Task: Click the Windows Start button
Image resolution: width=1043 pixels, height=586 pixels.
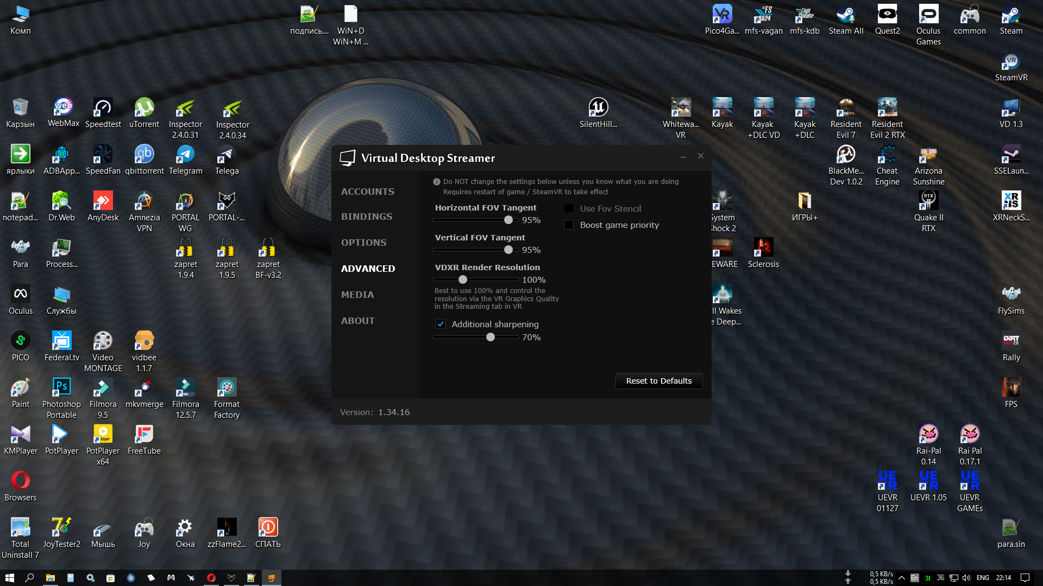Action: pyautogui.click(x=9, y=578)
